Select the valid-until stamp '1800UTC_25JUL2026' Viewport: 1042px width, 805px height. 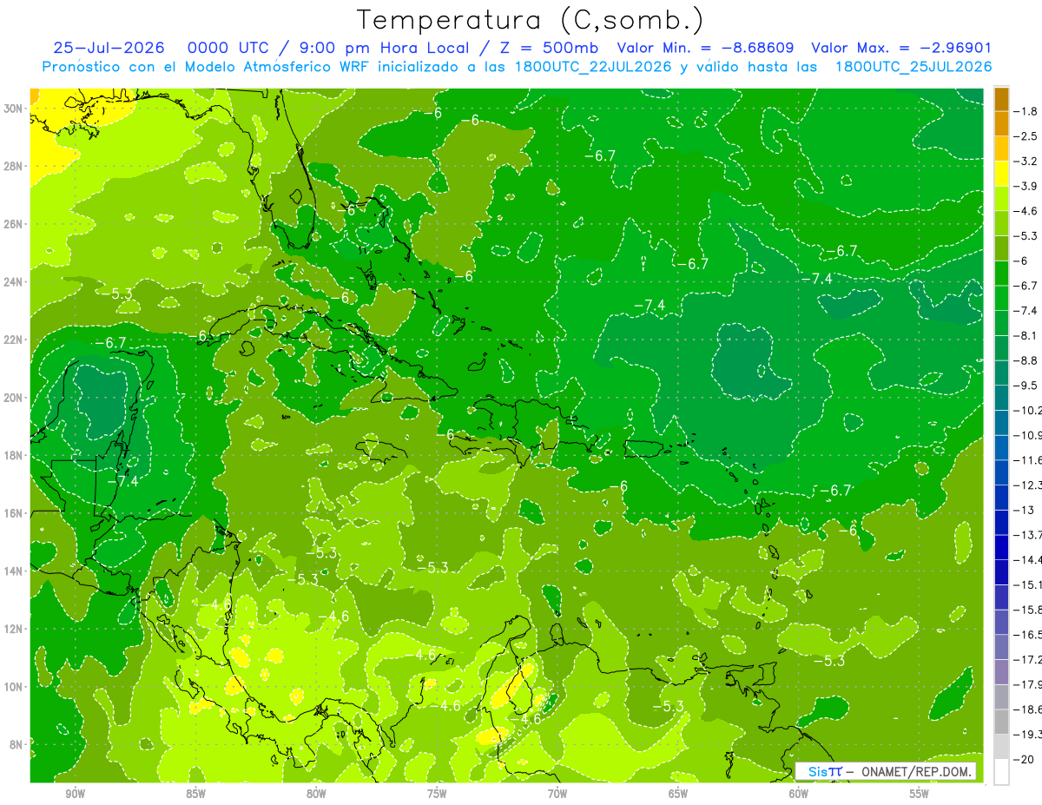click(913, 67)
